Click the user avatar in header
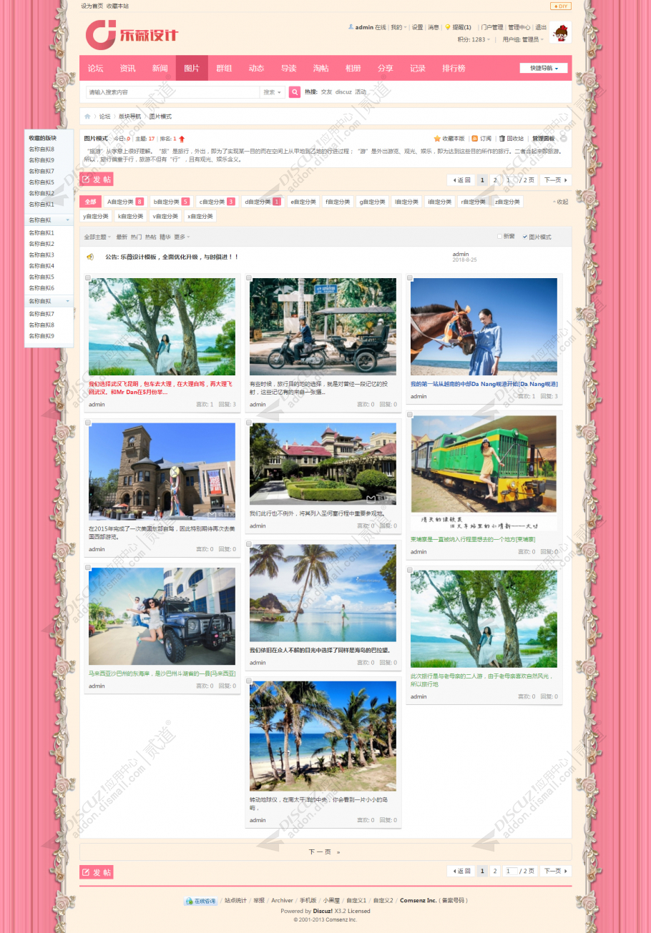Image resolution: width=651 pixels, height=933 pixels. coord(559,33)
